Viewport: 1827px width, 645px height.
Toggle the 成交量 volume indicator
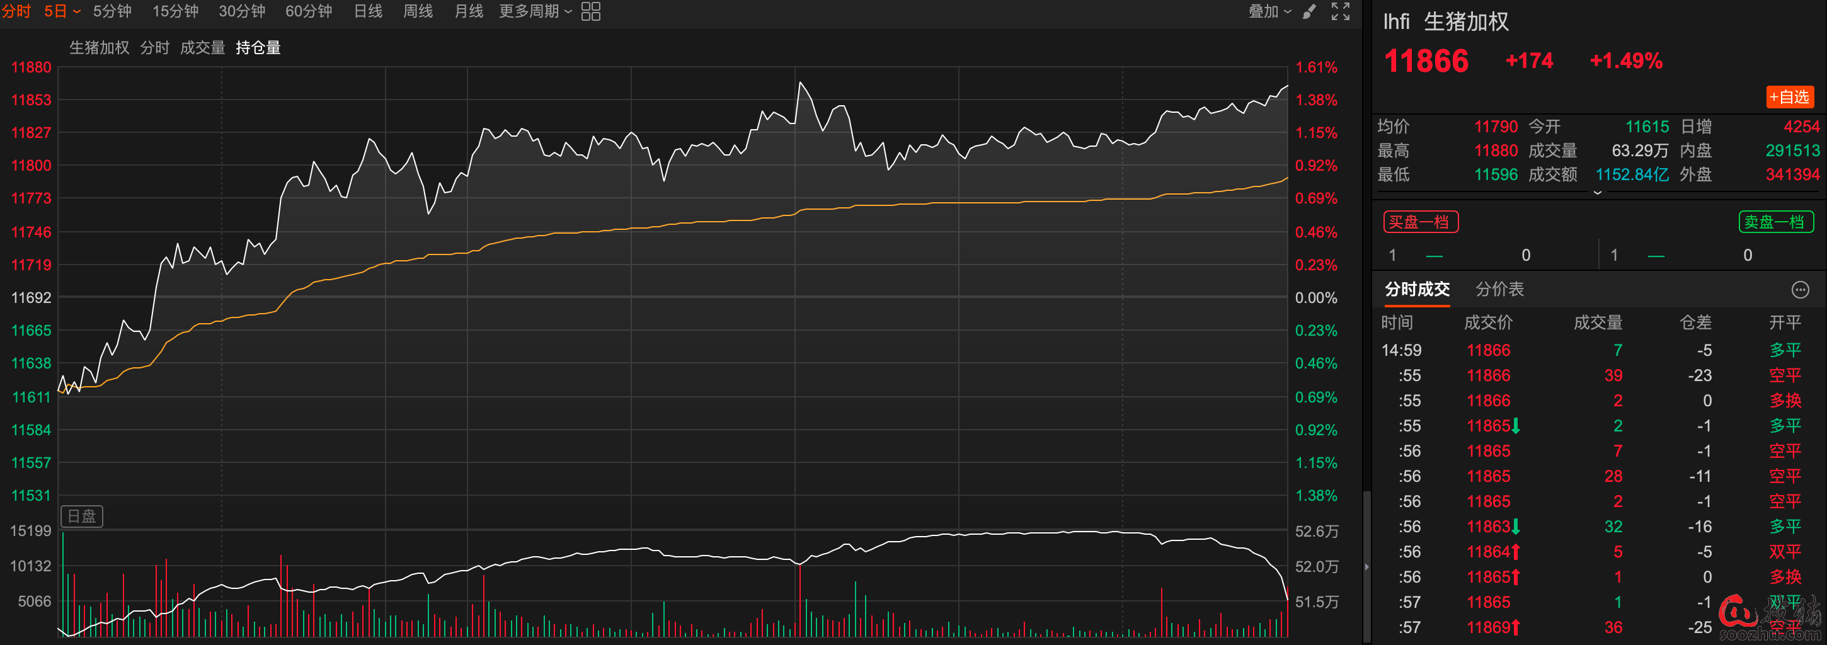pos(202,47)
